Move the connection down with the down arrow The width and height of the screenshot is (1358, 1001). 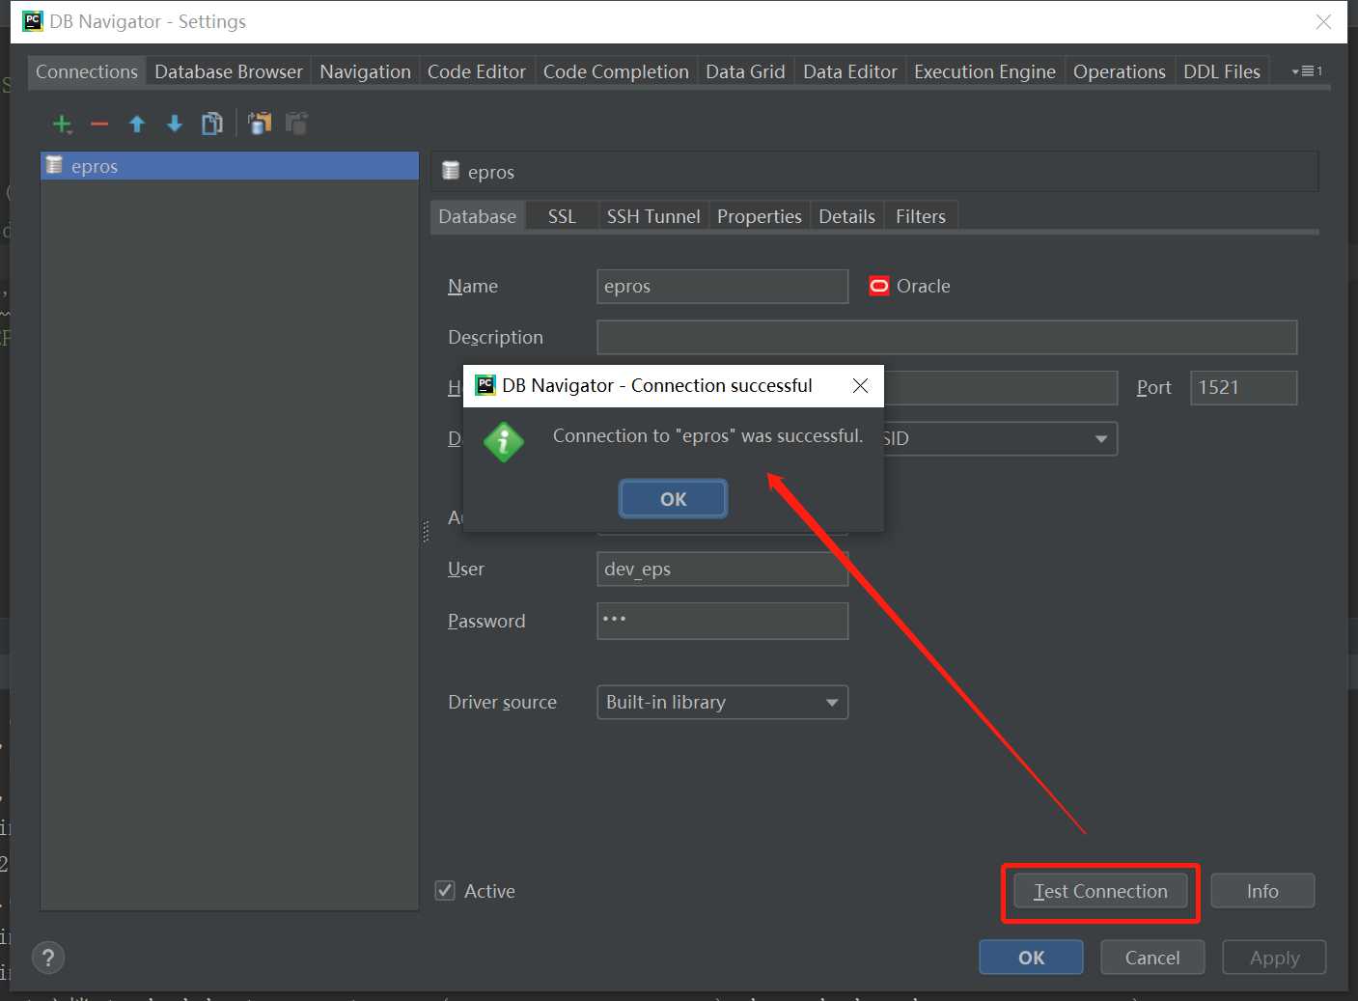[175, 124]
